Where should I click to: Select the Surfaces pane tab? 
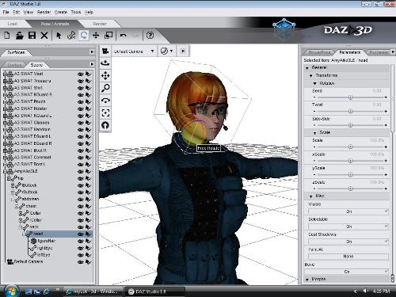(x=16, y=52)
